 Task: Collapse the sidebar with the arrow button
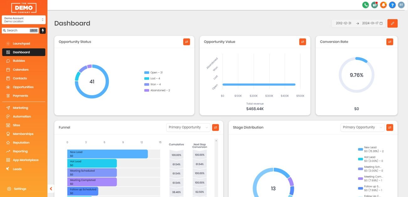[51, 189]
